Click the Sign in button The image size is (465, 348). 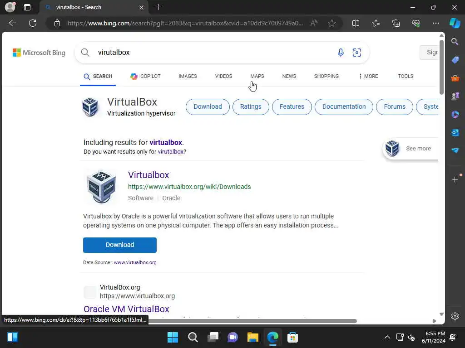tap(429, 53)
